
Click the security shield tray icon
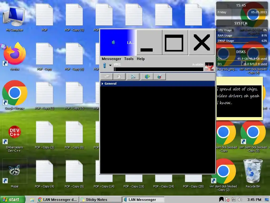[227, 200]
